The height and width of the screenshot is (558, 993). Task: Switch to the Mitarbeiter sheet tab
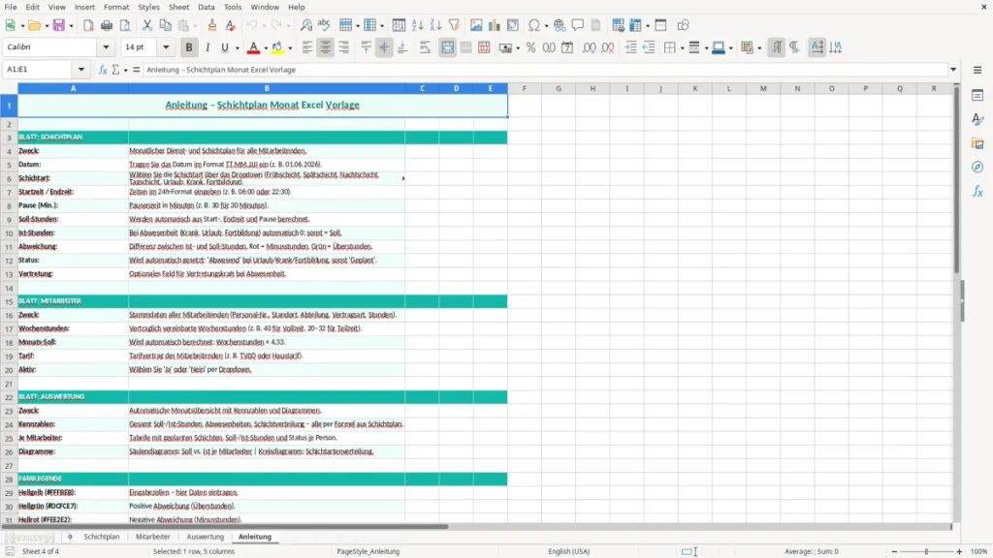point(152,537)
